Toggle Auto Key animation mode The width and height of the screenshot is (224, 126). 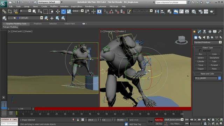[x=159, y=120]
